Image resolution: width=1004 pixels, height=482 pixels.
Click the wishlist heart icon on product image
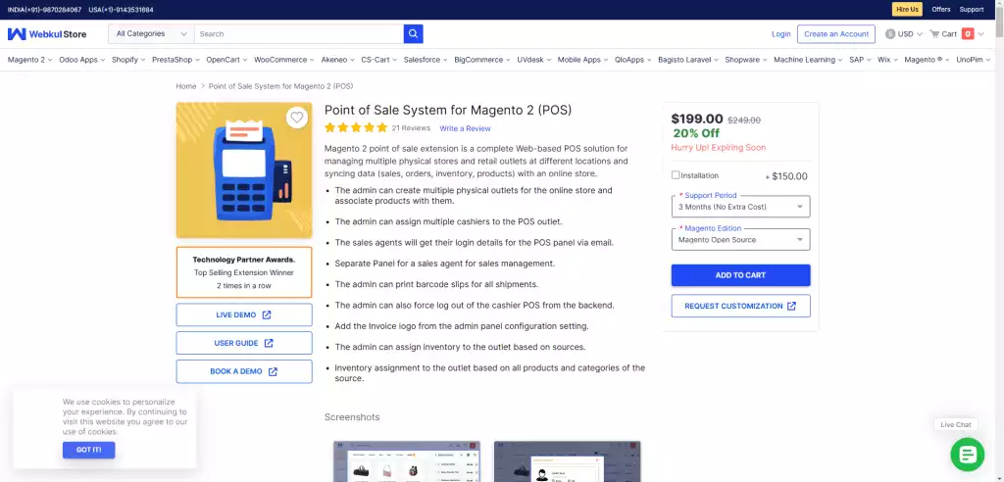296,118
